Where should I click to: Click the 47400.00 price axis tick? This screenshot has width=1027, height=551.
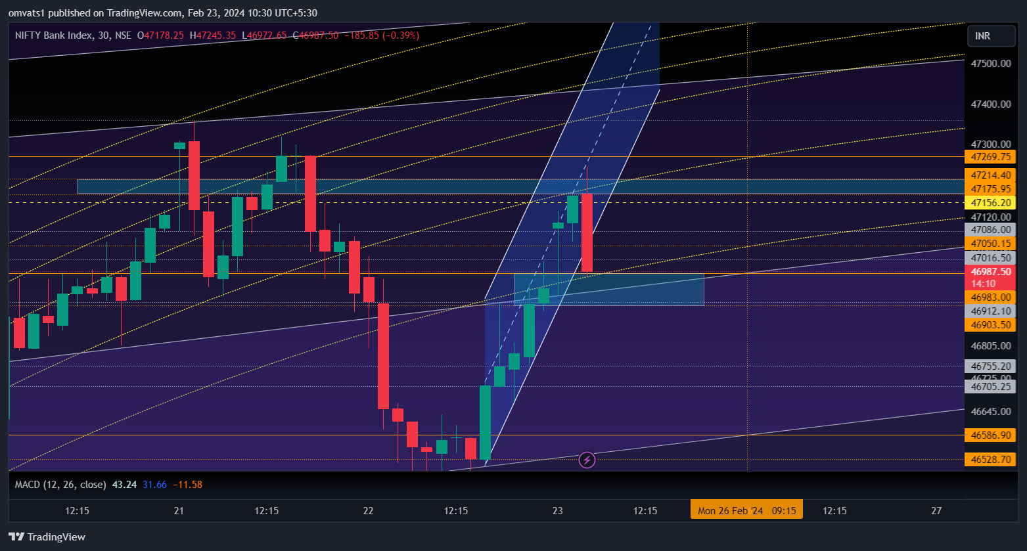point(990,104)
